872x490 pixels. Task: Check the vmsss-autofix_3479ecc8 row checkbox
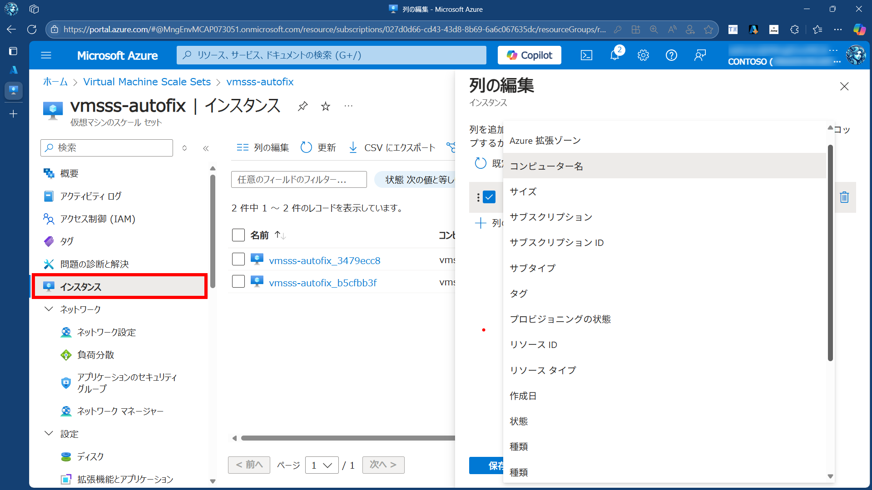coord(238,260)
